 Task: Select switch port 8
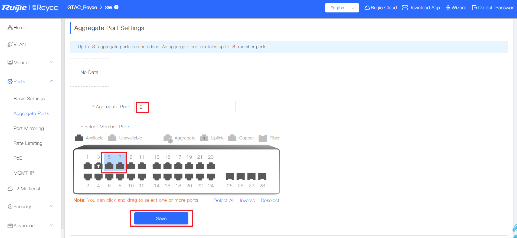(120, 177)
